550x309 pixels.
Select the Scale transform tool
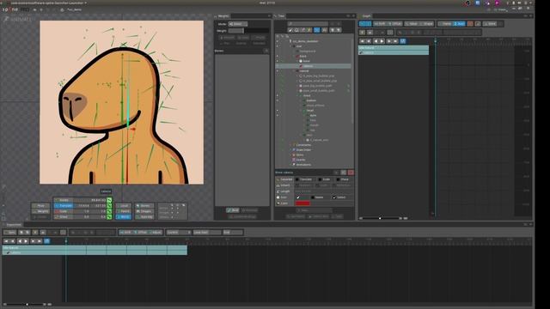63,211
